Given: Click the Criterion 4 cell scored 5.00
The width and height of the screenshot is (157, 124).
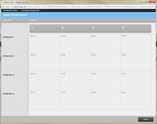Looking at the screenshot, I should coord(136,100).
